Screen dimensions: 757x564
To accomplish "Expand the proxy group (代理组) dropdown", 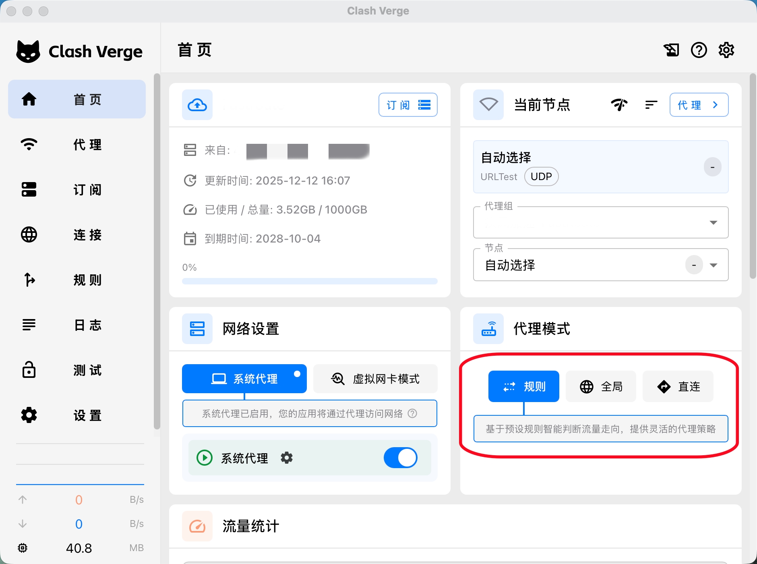I will click(x=713, y=223).
